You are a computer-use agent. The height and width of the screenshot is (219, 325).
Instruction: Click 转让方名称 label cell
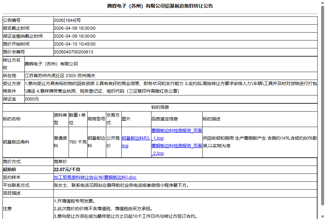click(14, 64)
